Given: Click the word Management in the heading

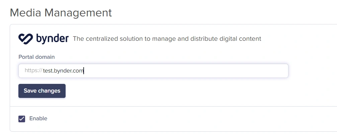Looking at the screenshot, I should 78,13.
